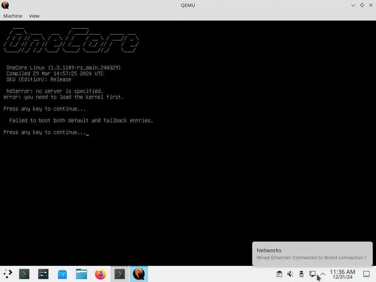
Task: Open the Dolphin file manager icon
Action: coord(82,274)
